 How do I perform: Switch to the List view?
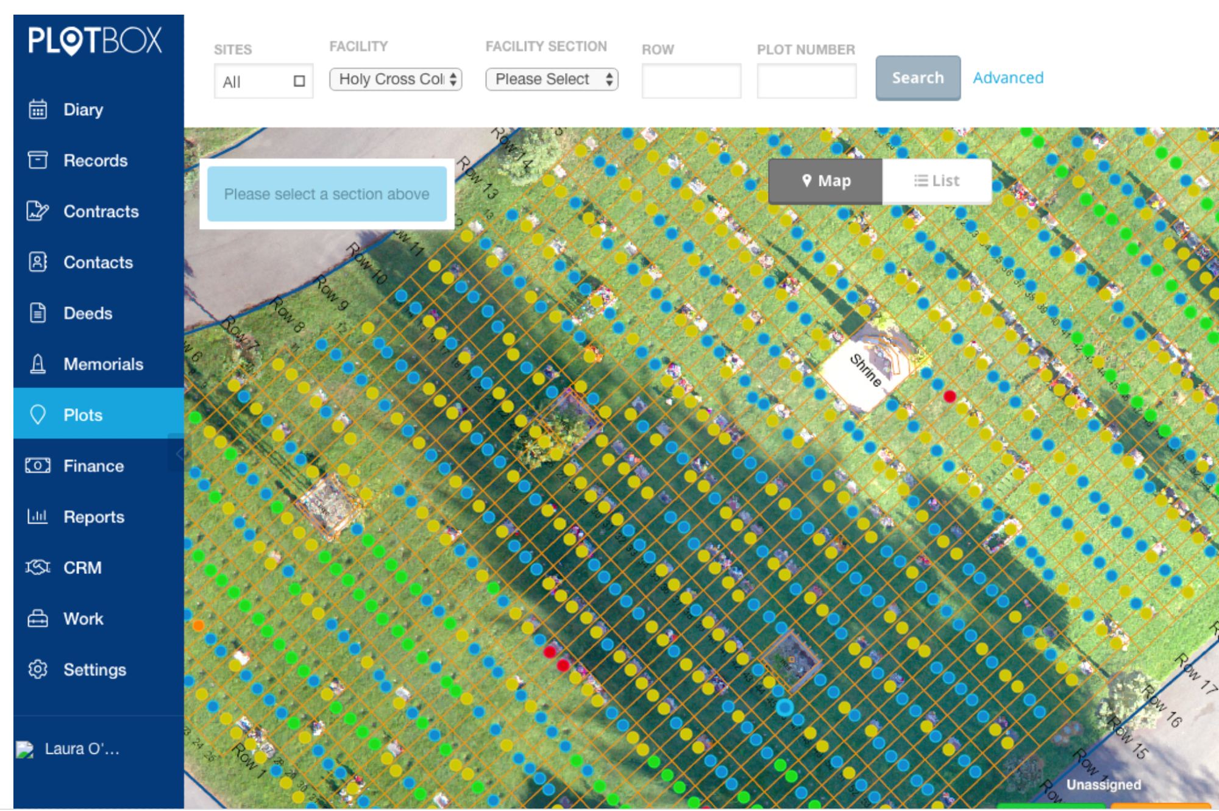pyautogui.click(x=937, y=181)
